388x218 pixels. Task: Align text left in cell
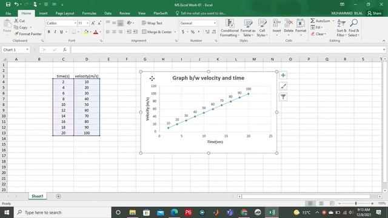coord(108,32)
